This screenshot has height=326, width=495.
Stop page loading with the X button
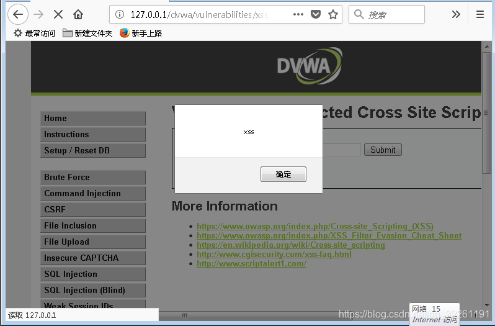pos(58,14)
